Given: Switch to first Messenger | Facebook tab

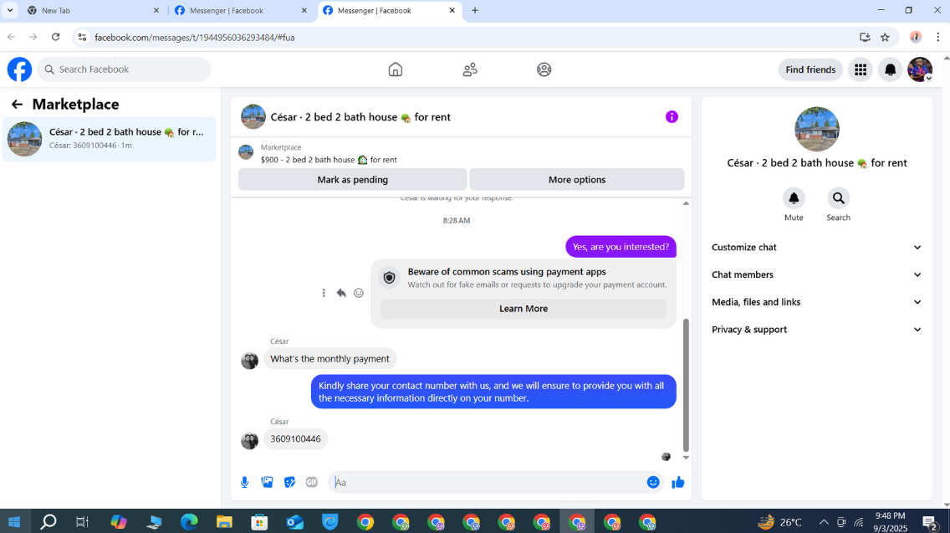Looking at the screenshot, I should click(x=241, y=10).
